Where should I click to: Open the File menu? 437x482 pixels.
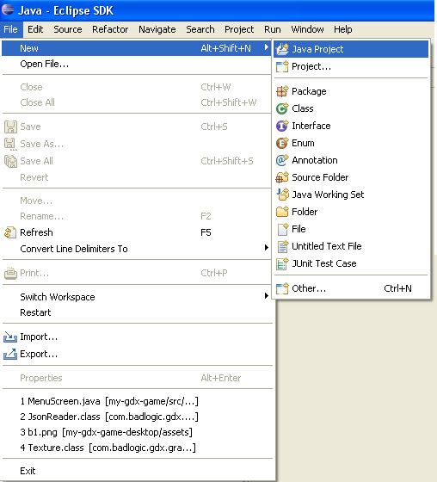pyautogui.click(x=11, y=29)
